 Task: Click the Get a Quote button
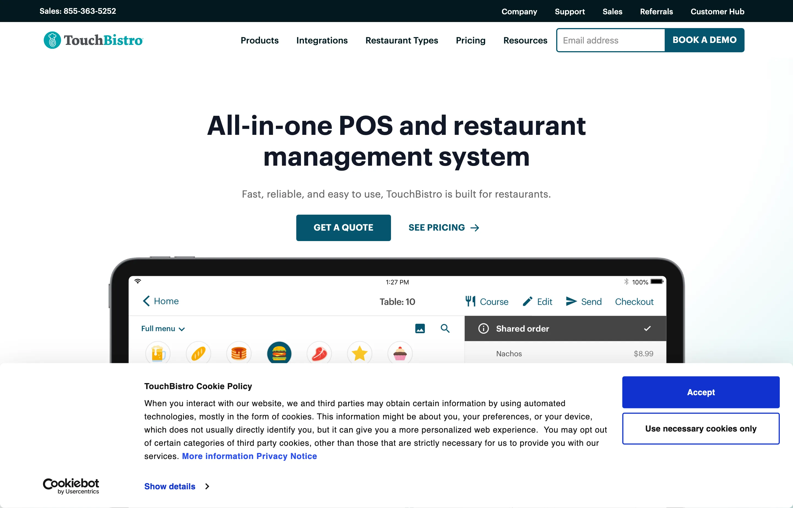point(344,228)
